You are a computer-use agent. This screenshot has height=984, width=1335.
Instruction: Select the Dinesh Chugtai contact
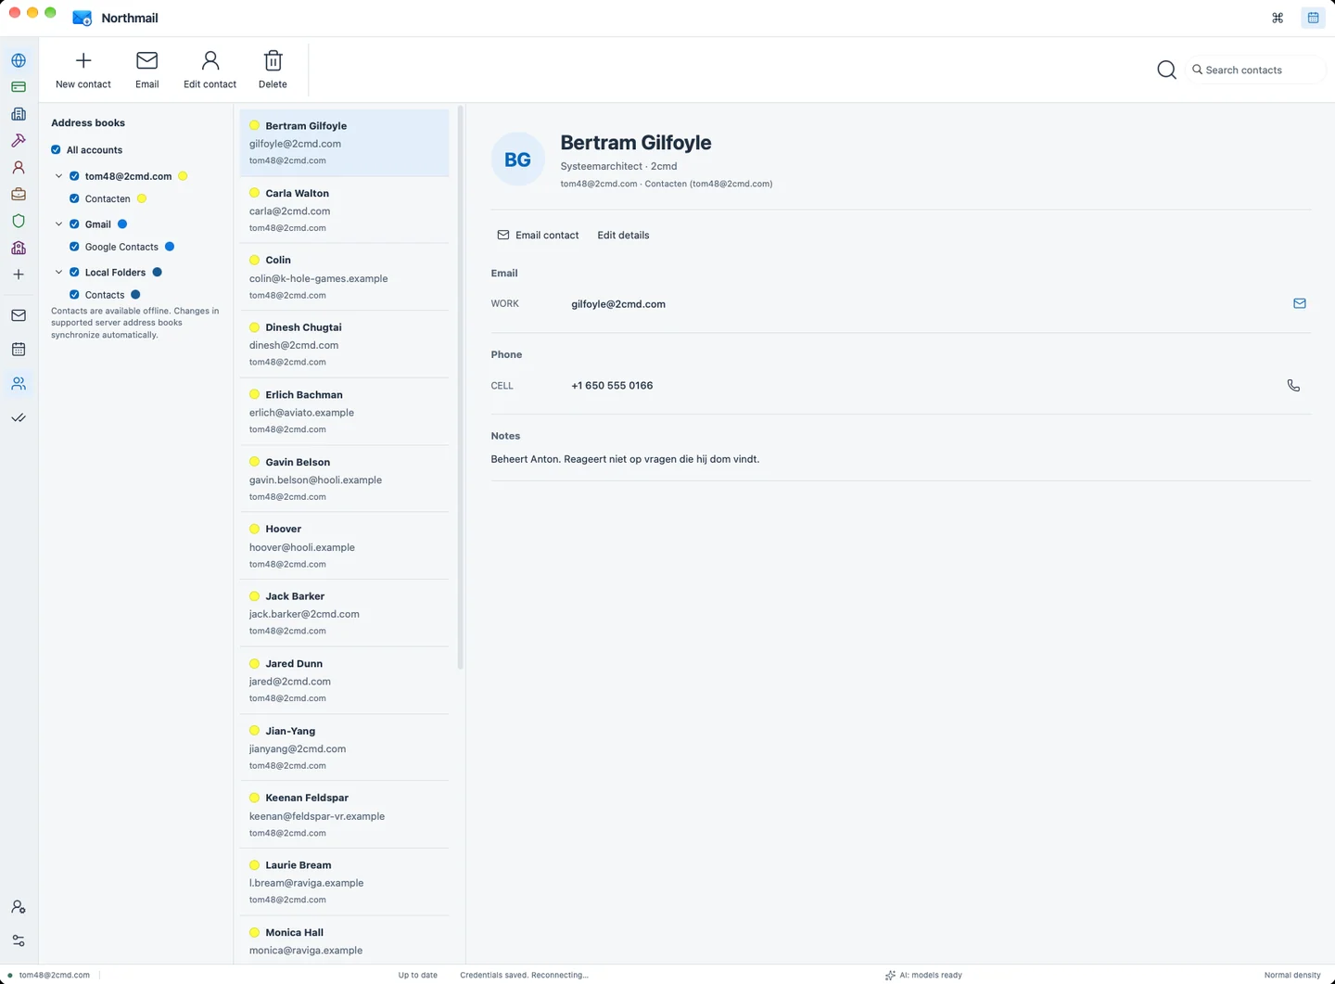[344, 344]
